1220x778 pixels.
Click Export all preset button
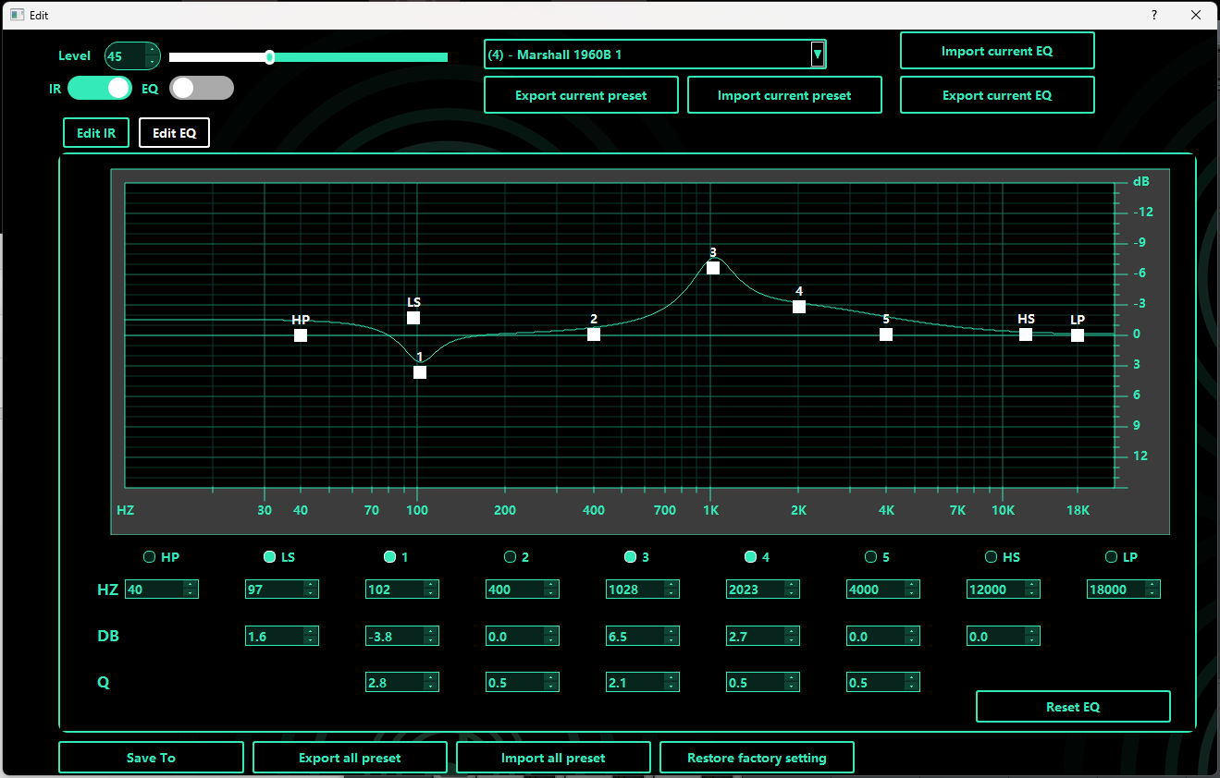350,758
